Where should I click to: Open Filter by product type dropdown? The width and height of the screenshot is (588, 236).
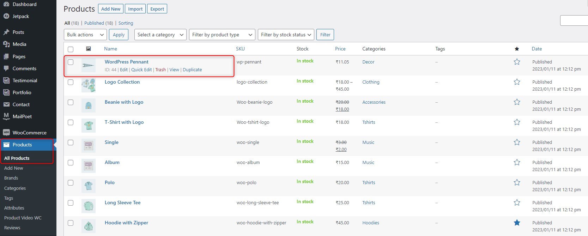(222, 35)
